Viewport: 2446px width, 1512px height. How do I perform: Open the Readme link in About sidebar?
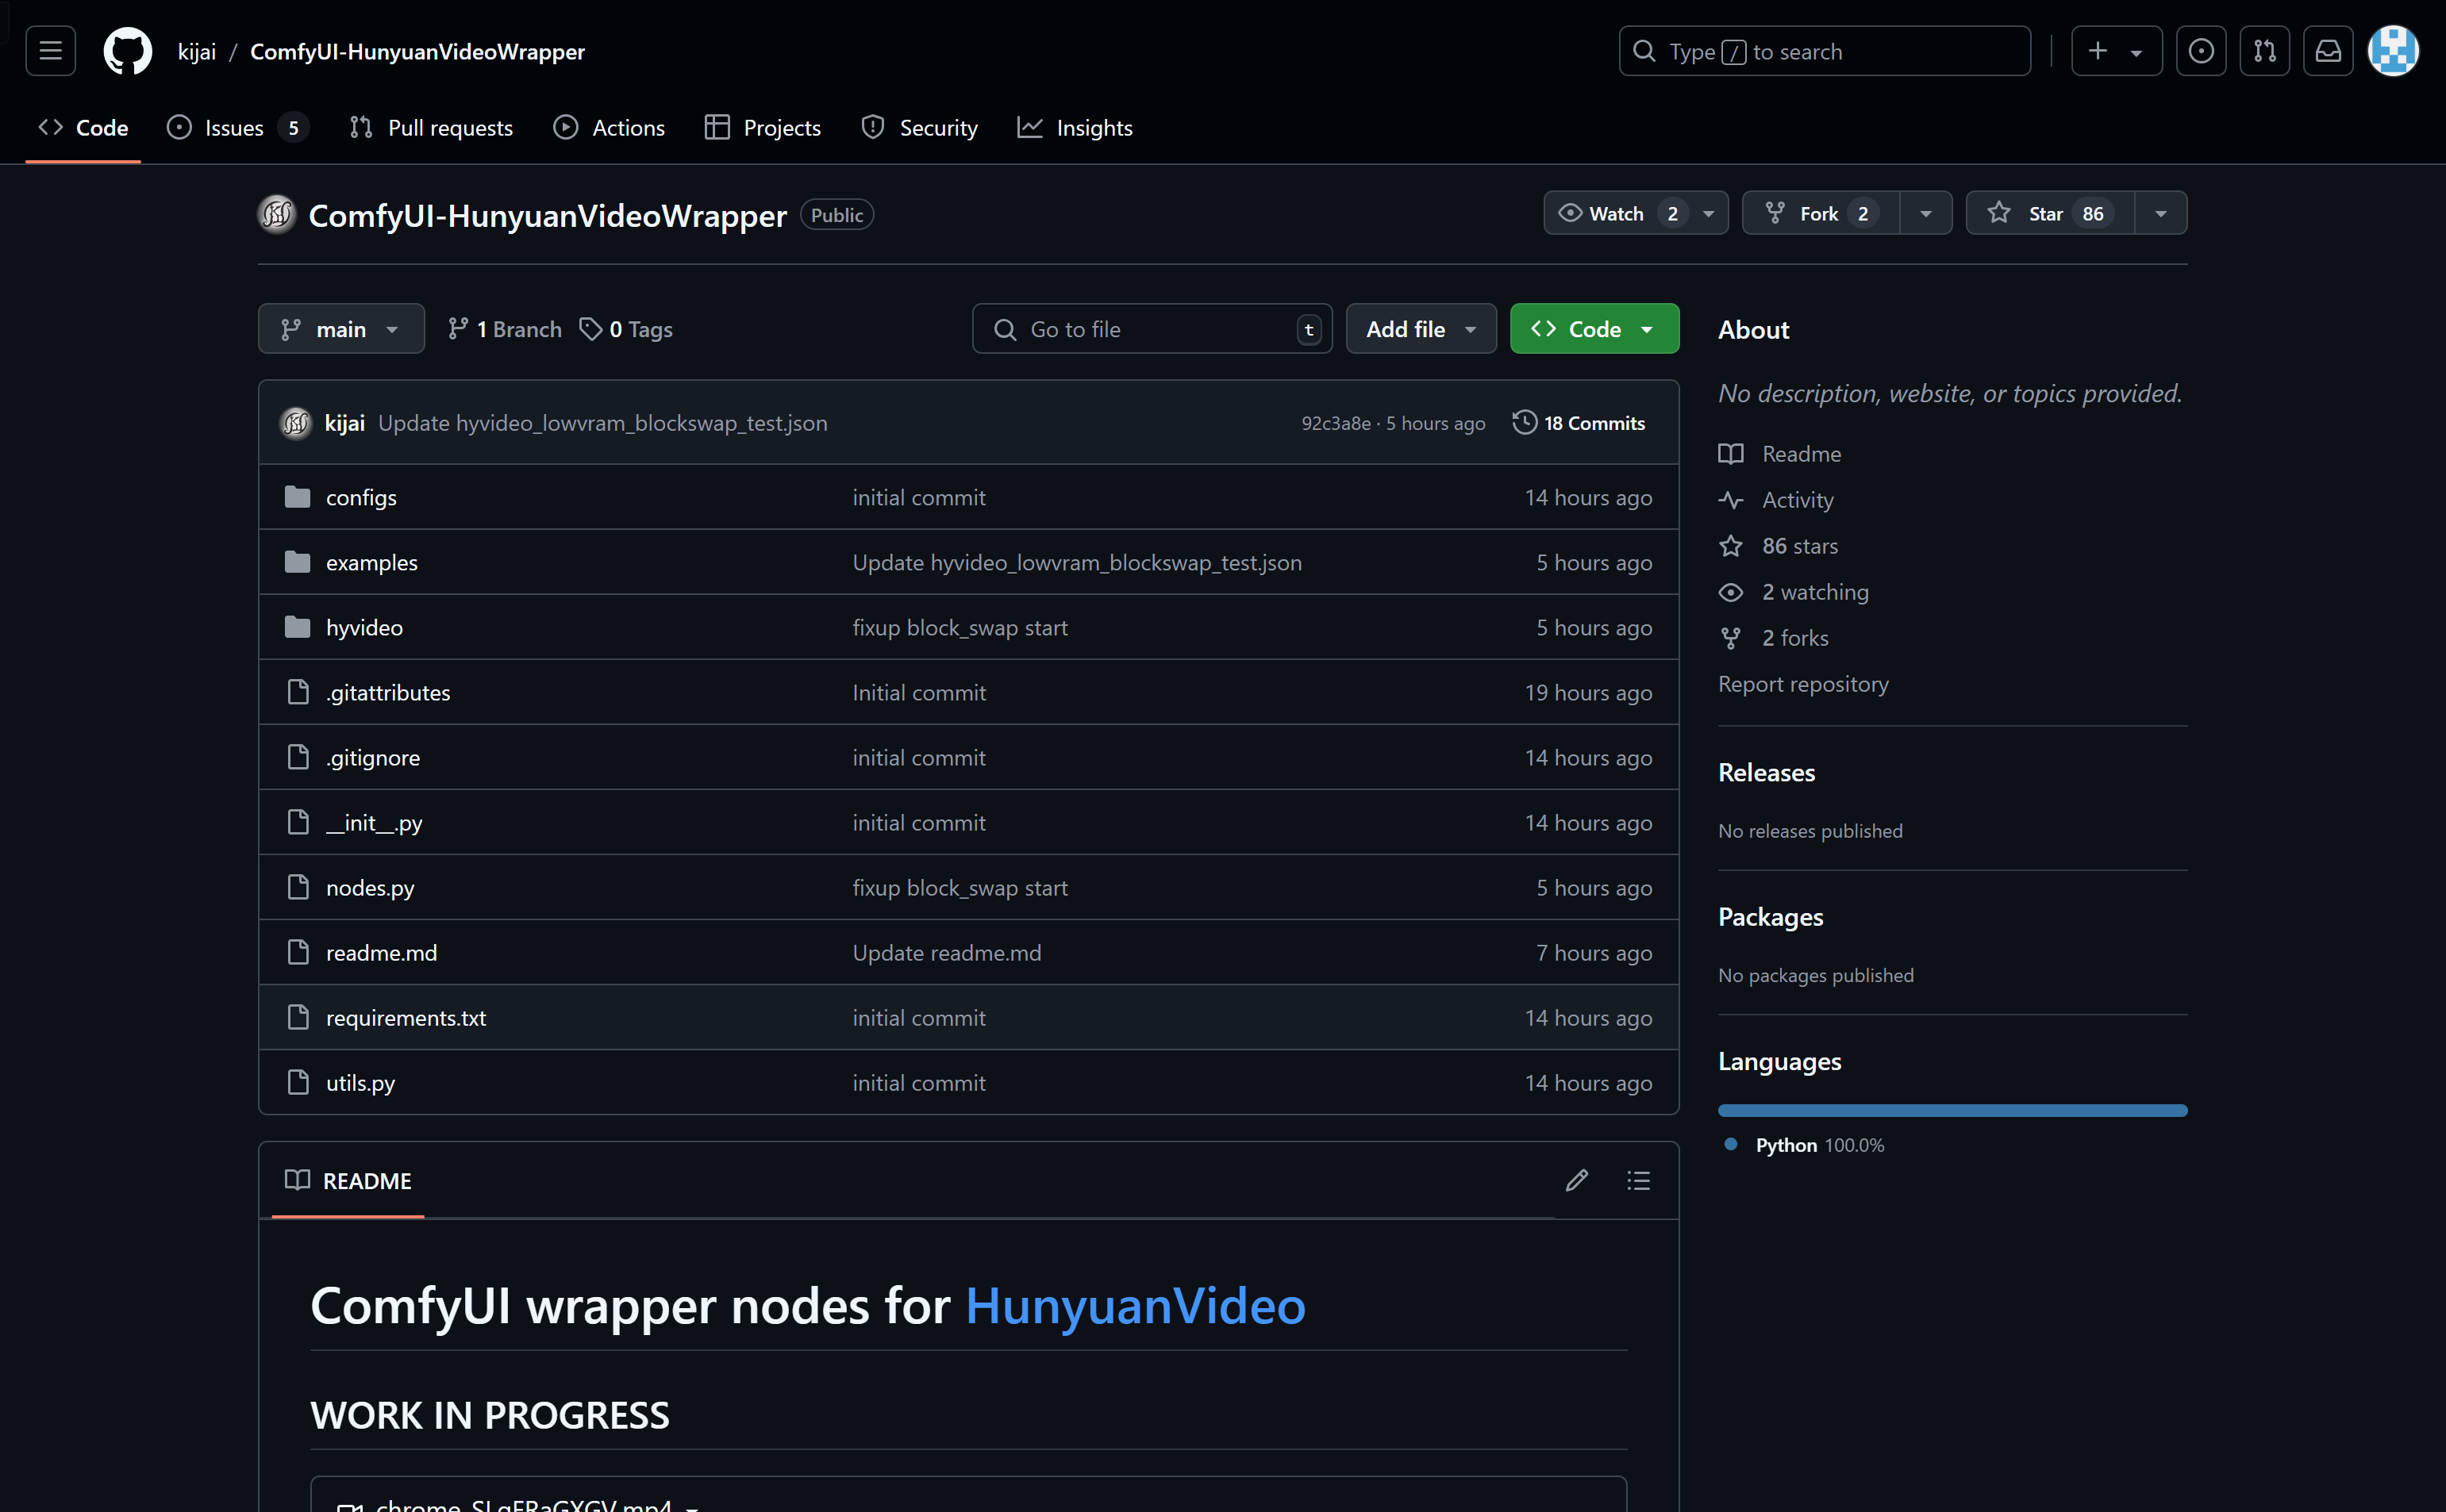pos(1781,453)
